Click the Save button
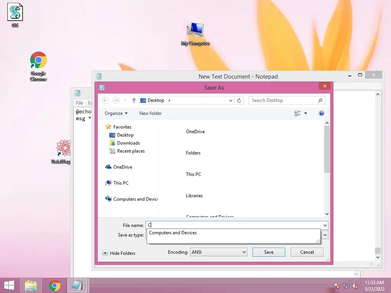 (x=268, y=252)
